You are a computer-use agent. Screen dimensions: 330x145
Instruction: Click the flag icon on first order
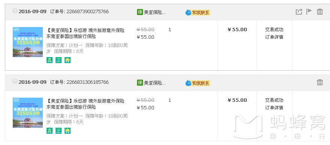309,11
